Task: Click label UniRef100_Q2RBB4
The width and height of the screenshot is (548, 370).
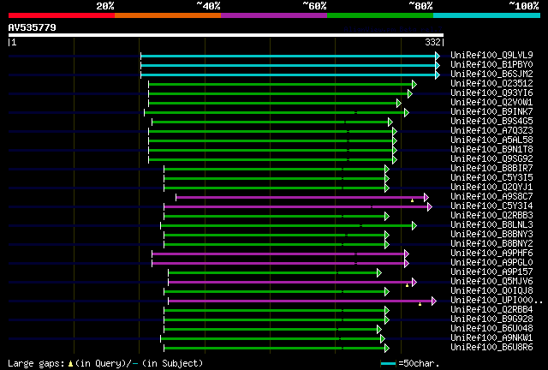Action: [491, 310]
